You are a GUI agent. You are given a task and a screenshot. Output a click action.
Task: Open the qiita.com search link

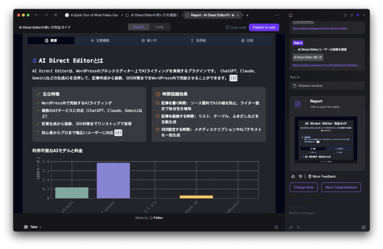pos(320,28)
